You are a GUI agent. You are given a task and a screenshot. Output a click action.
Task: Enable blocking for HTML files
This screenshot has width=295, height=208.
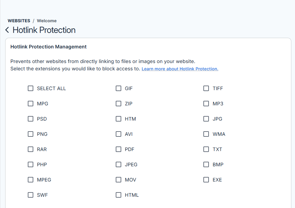click(118, 195)
